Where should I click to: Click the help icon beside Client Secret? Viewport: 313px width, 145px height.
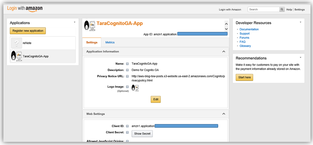(127, 132)
